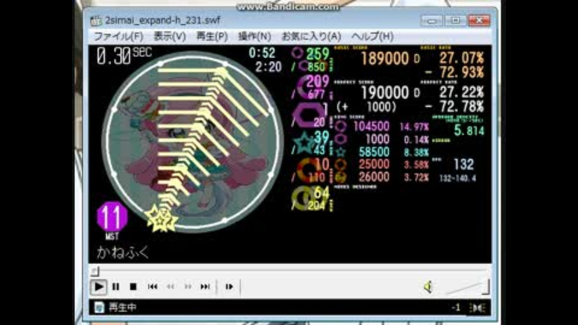This screenshot has height=325, width=578.
Task: Click the orange score 26000
Action: [x=374, y=177]
